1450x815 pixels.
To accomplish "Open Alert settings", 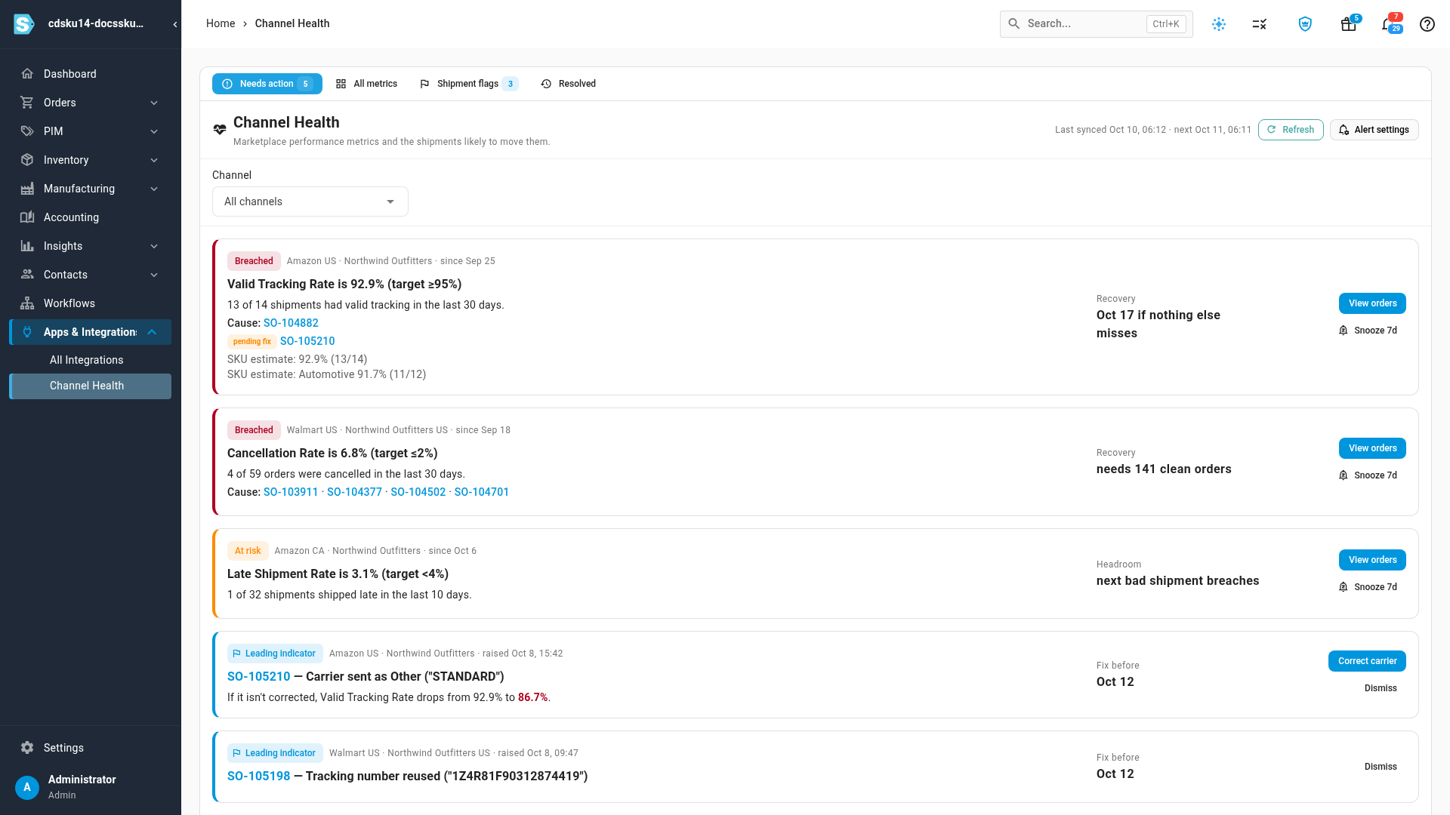I will click(1374, 130).
